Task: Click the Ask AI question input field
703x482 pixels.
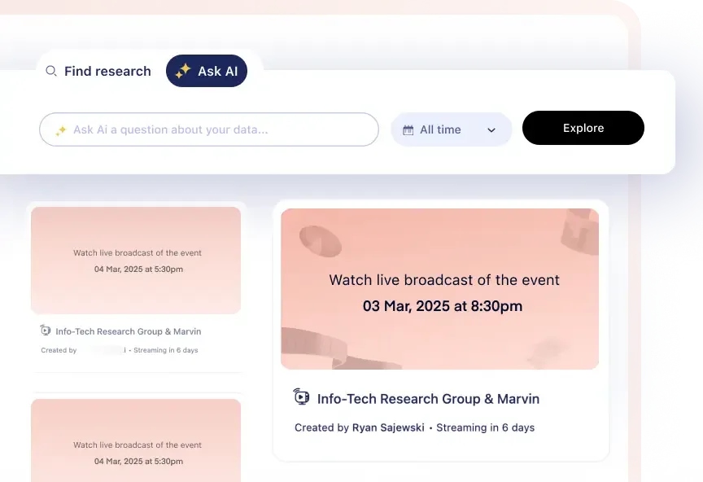Action: (x=208, y=129)
